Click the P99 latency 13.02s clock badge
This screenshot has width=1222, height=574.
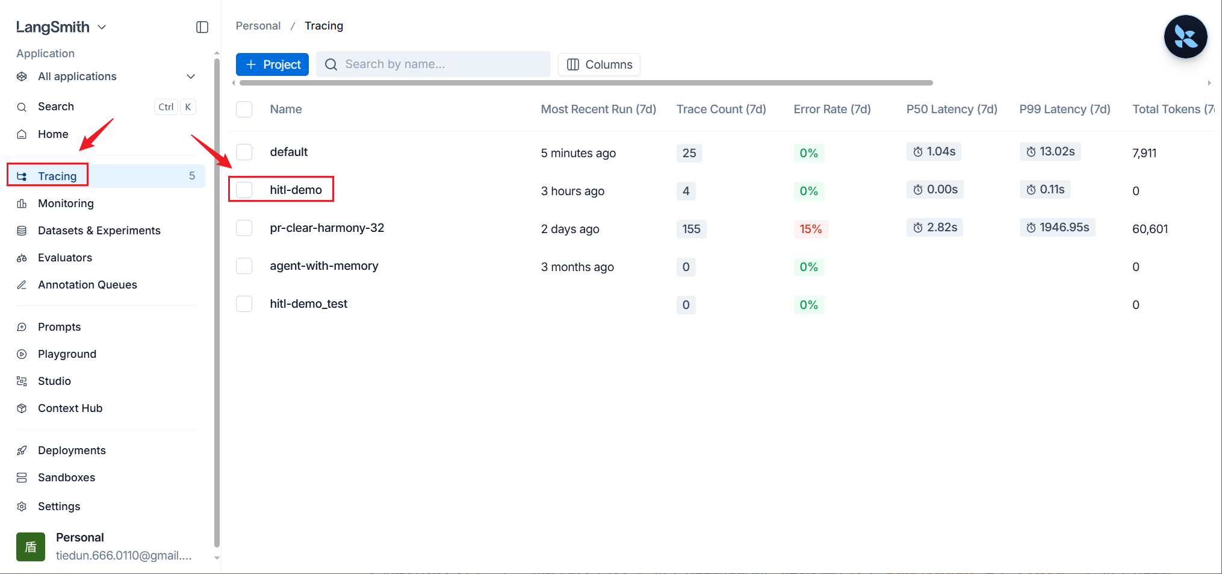tap(1050, 152)
